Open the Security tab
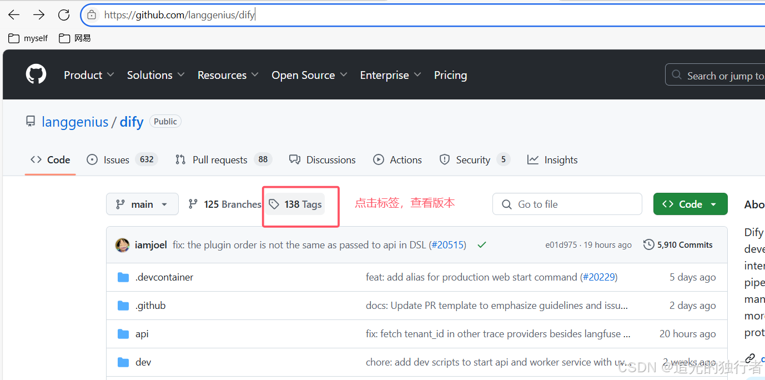Image resolution: width=765 pixels, height=380 pixels. pyautogui.click(x=474, y=160)
